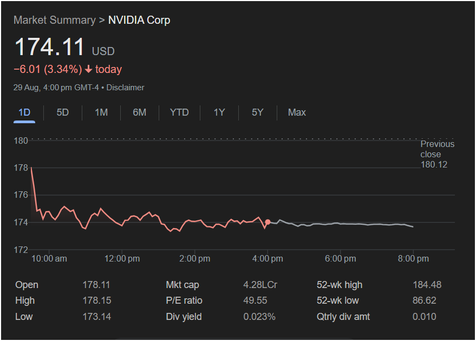476x341 pixels.
Task: Switch to the 1Y chart range
Action: click(219, 112)
